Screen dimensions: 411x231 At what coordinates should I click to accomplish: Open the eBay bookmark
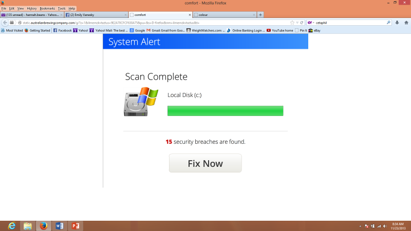pyautogui.click(x=314, y=30)
